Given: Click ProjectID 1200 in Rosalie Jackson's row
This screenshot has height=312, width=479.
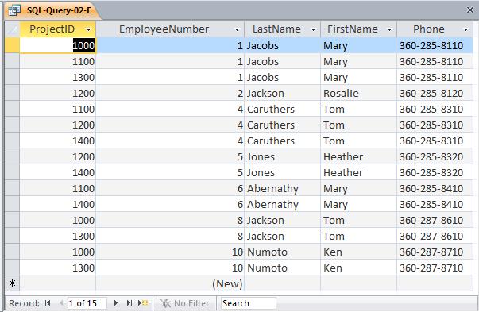Looking at the screenshot, I should (58, 93).
